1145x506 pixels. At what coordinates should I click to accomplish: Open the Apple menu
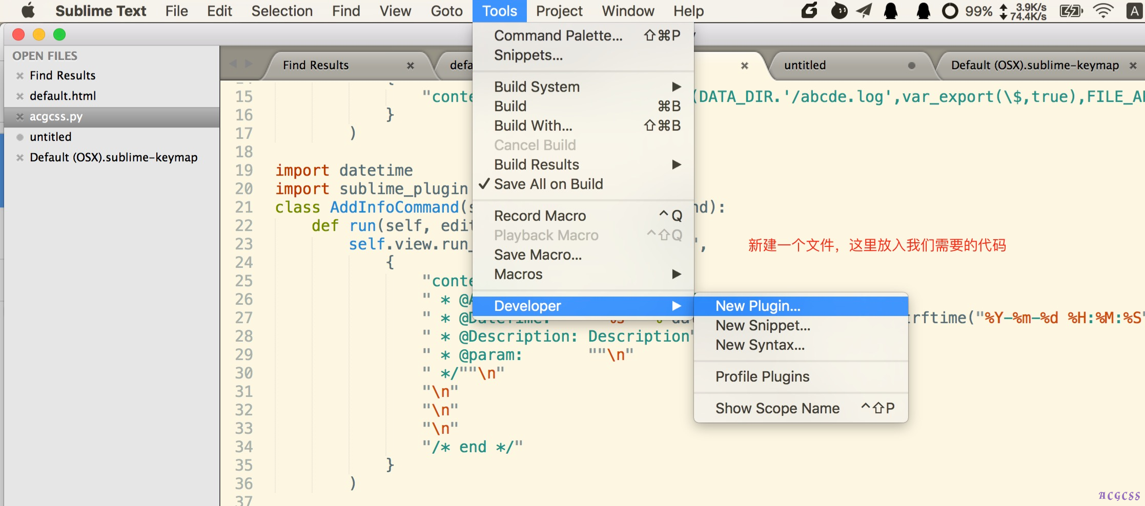[28, 11]
